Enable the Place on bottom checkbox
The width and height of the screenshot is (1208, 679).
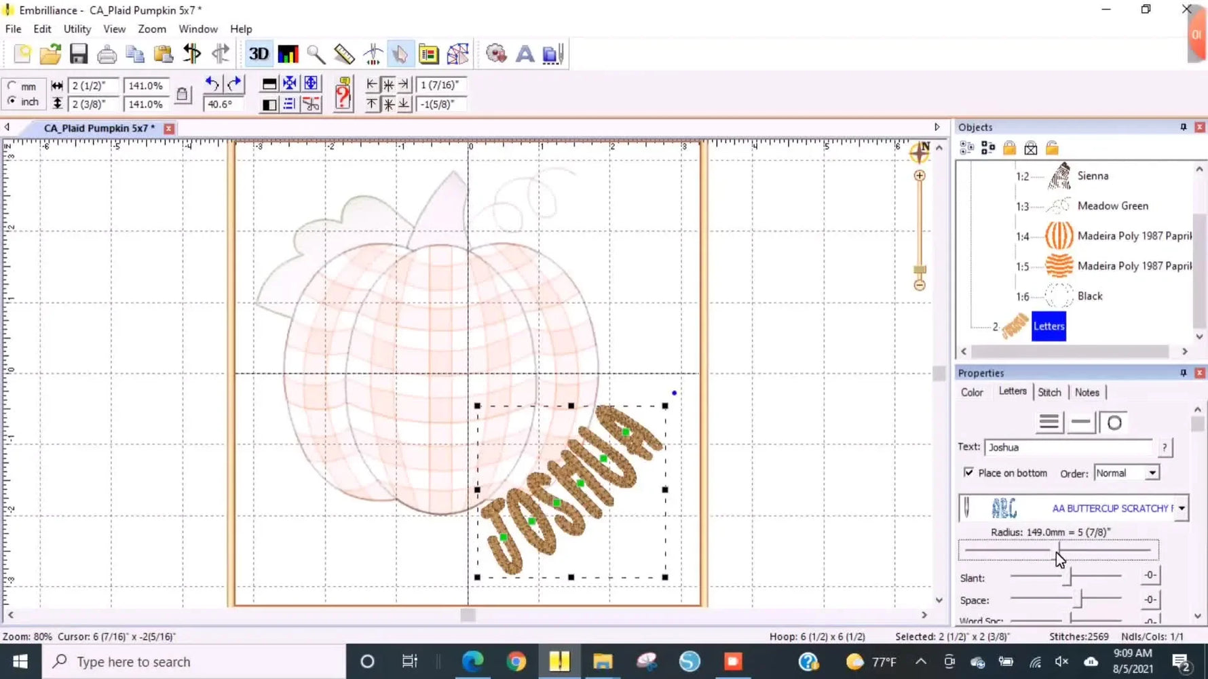969,473
